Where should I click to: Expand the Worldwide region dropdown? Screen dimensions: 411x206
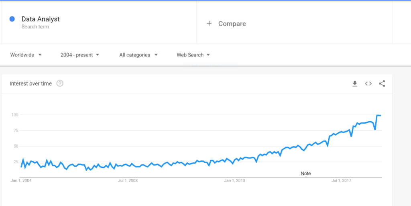coord(26,55)
